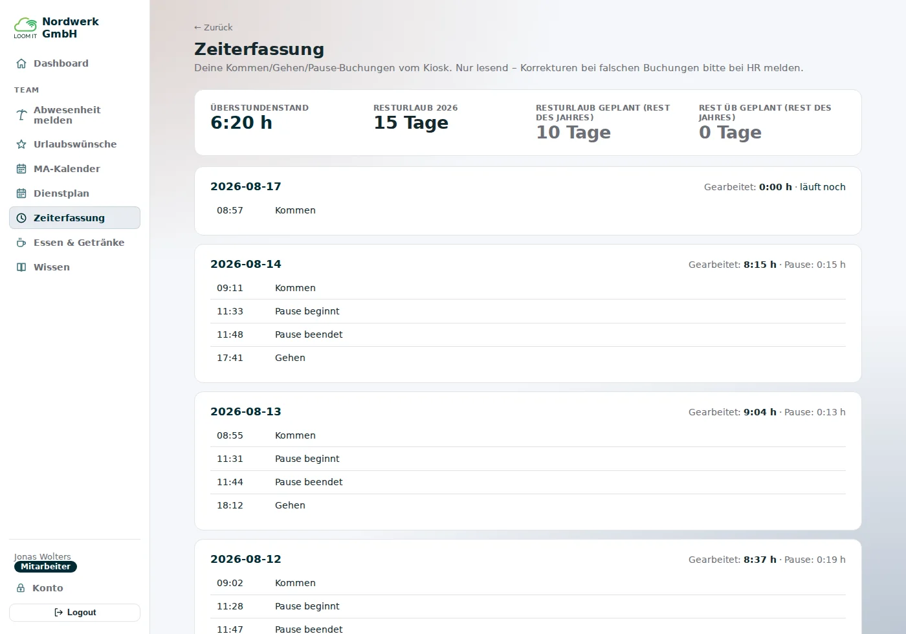Click the Gearbeitet 8:37 h summary
906x634 pixels.
[x=767, y=560]
